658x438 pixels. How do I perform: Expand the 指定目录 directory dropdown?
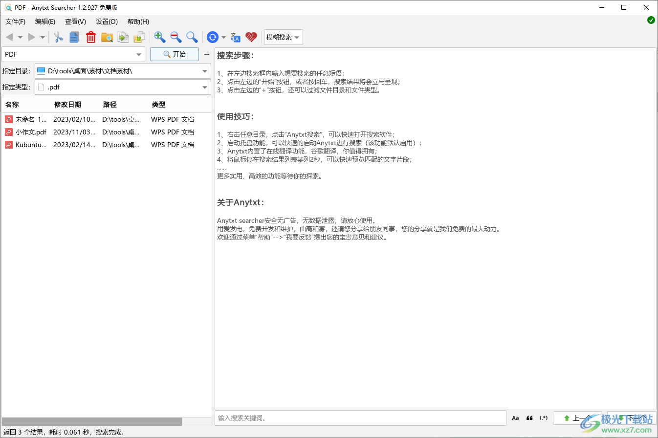tap(205, 71)
